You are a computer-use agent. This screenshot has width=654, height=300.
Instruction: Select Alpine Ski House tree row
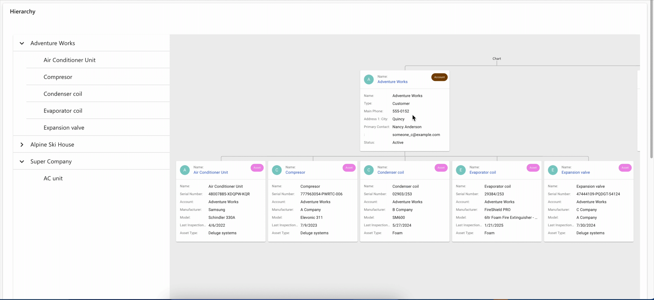91,144
